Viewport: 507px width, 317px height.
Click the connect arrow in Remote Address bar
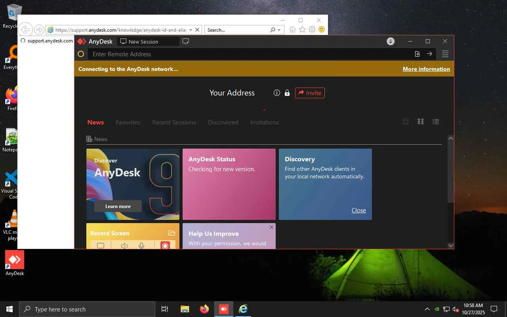429,54
